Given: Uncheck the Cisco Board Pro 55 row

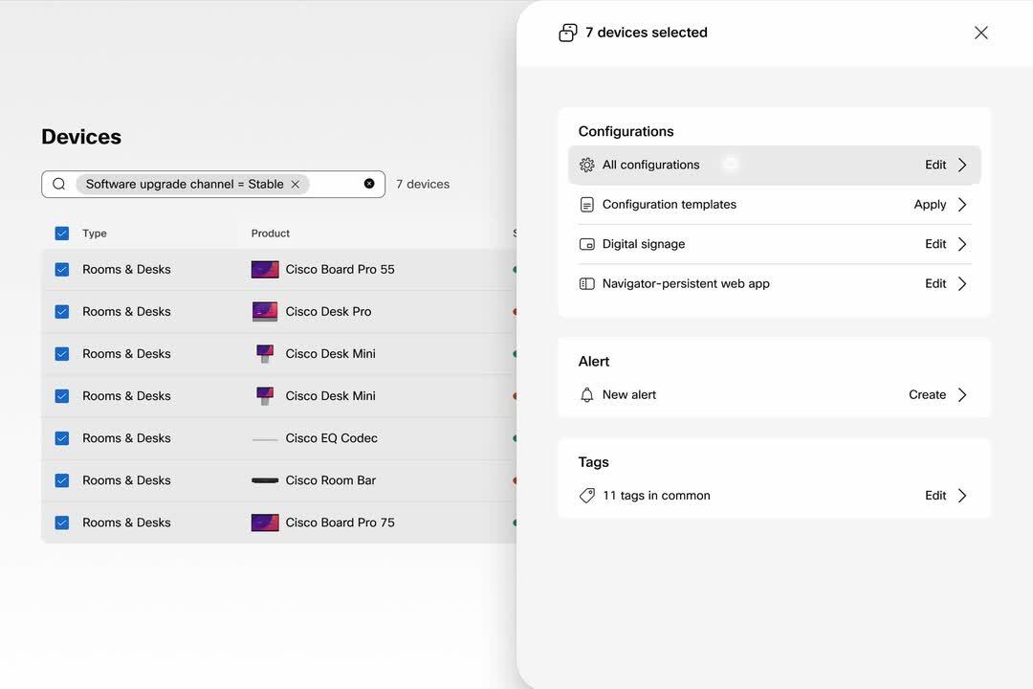Looking at the screenshot, I should 62,269.
